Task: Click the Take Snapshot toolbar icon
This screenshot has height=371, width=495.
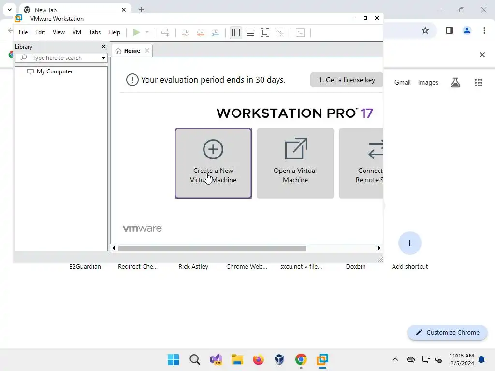Action: click(186, 32)
